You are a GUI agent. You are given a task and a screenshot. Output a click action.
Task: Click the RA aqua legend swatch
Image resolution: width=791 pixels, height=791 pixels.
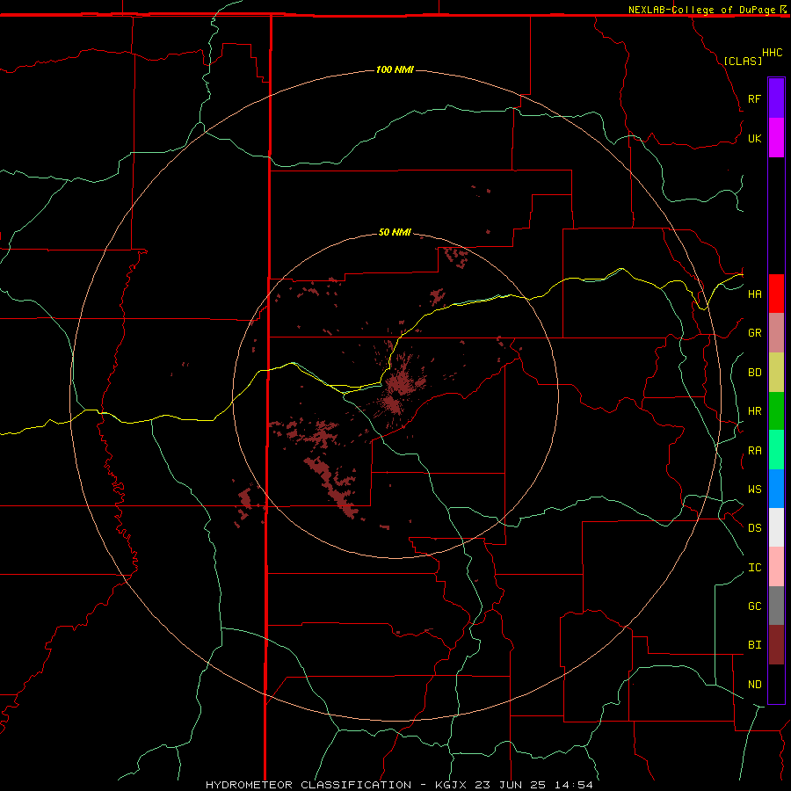pyautogui.click(x=776, y=450)
